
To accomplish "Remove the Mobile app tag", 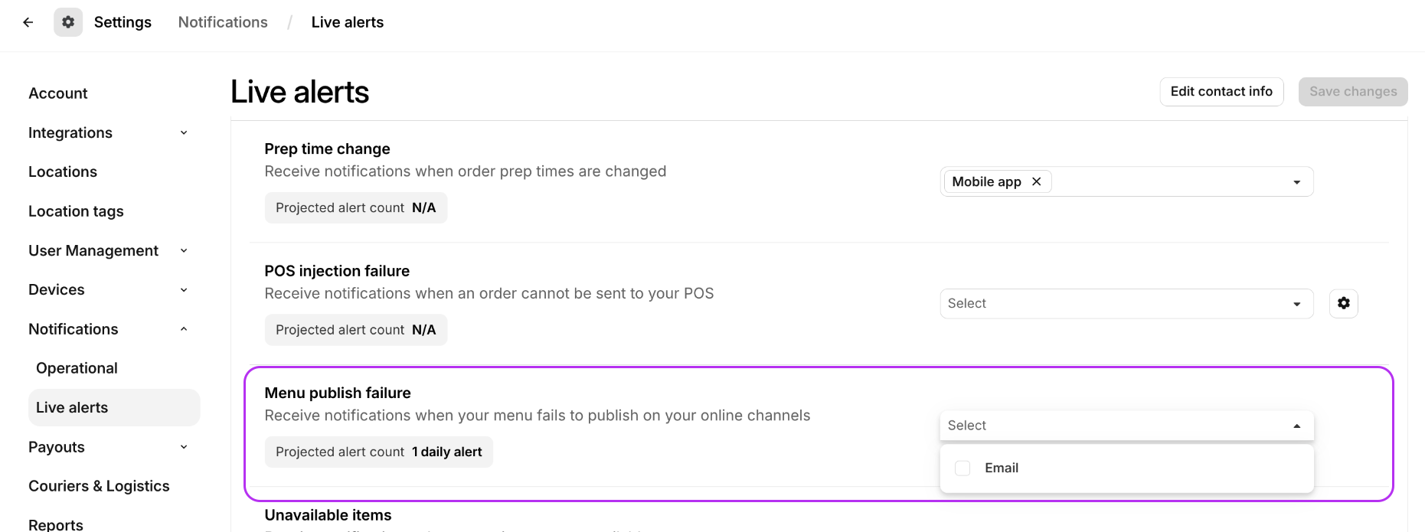I will (1037, 181).
